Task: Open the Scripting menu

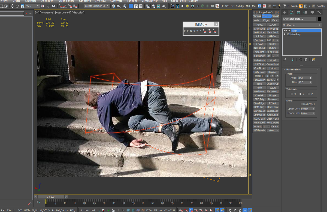Action: [x=132, y=1]
